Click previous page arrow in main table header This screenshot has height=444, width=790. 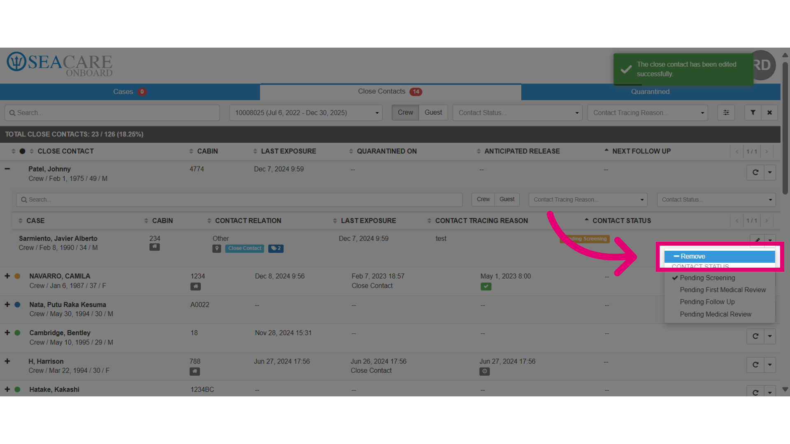[737, 151]
